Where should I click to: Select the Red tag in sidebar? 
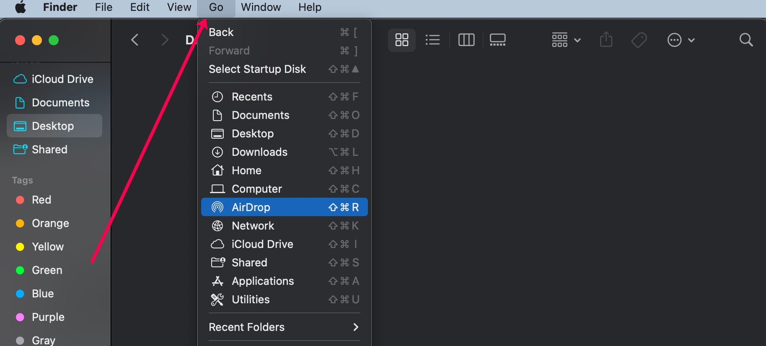(x=41, y=200)
